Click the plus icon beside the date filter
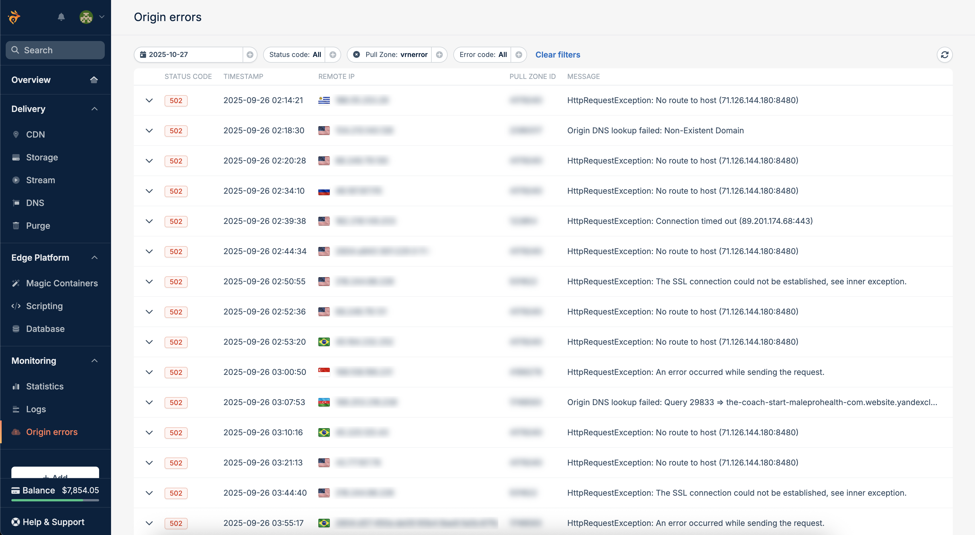 (250, 54)
